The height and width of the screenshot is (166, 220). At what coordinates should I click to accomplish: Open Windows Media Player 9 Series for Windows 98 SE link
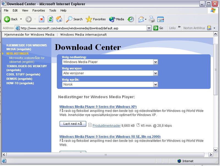(x=110, y=136)
